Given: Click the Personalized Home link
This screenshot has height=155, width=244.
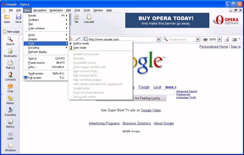Looking at the screenshot, I should 214,46.
